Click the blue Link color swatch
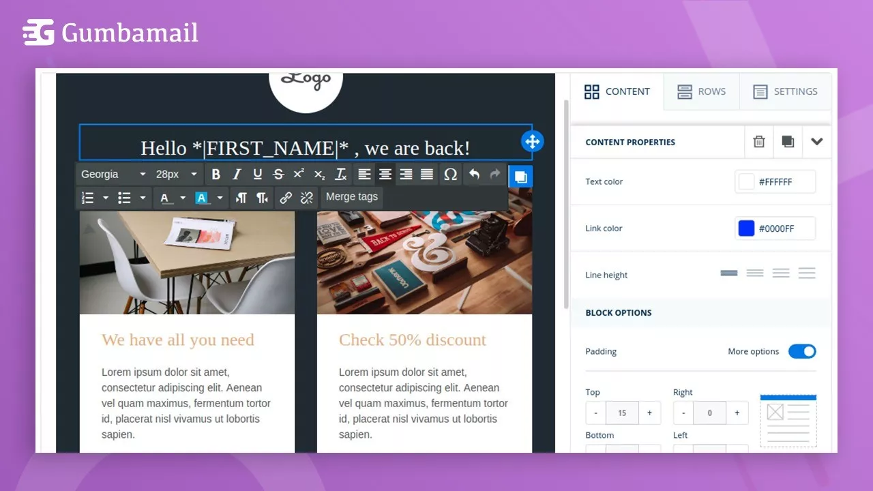 tap(746, 228)
